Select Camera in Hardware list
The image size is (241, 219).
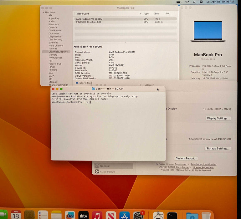coord(53,27)
